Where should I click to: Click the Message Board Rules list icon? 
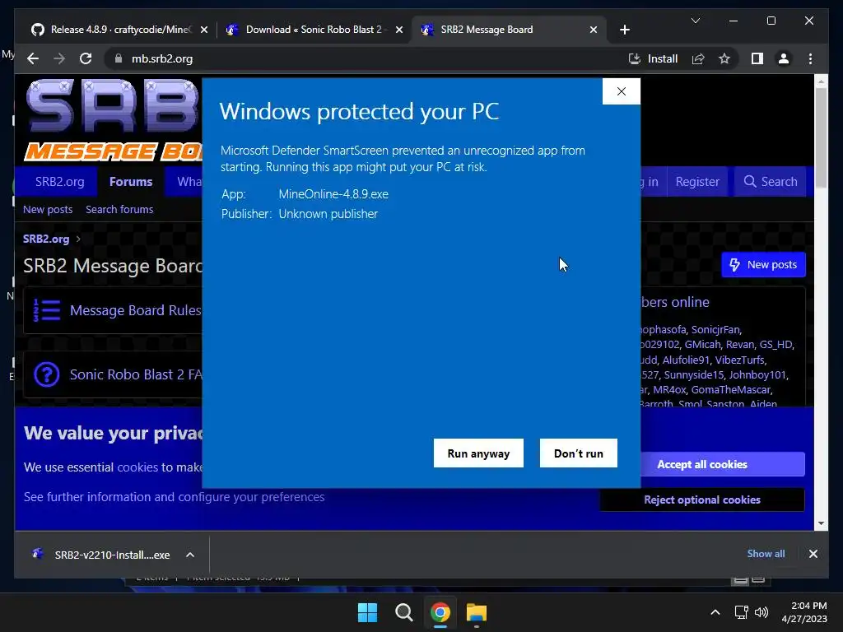pos(47,310)
